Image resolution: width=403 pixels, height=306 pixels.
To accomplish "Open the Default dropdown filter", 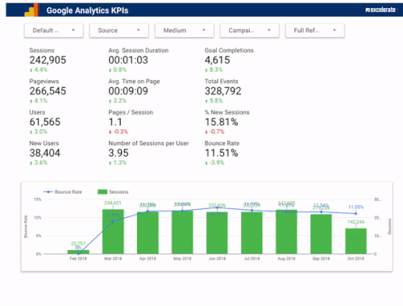I will [x=54, y=31].
